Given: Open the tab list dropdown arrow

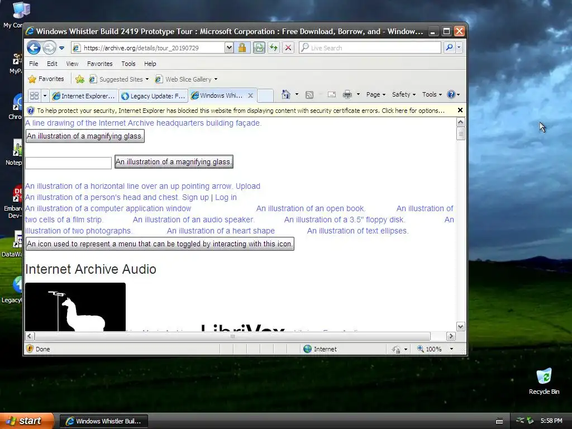Looking at the screenshot, I should point(45,96).
